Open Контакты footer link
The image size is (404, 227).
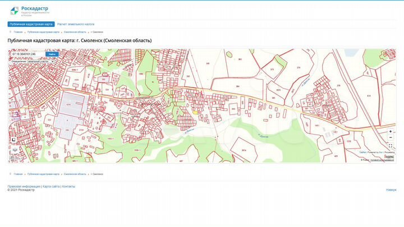(68, 186)
